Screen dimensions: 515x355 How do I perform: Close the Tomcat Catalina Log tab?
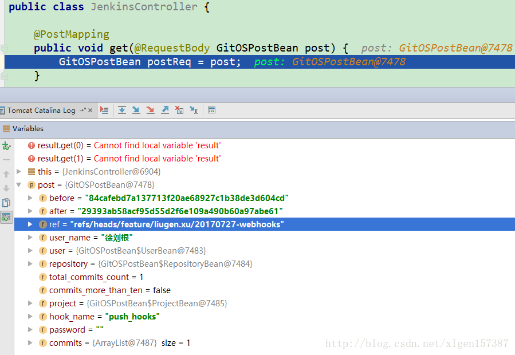[x=90, y=110]
